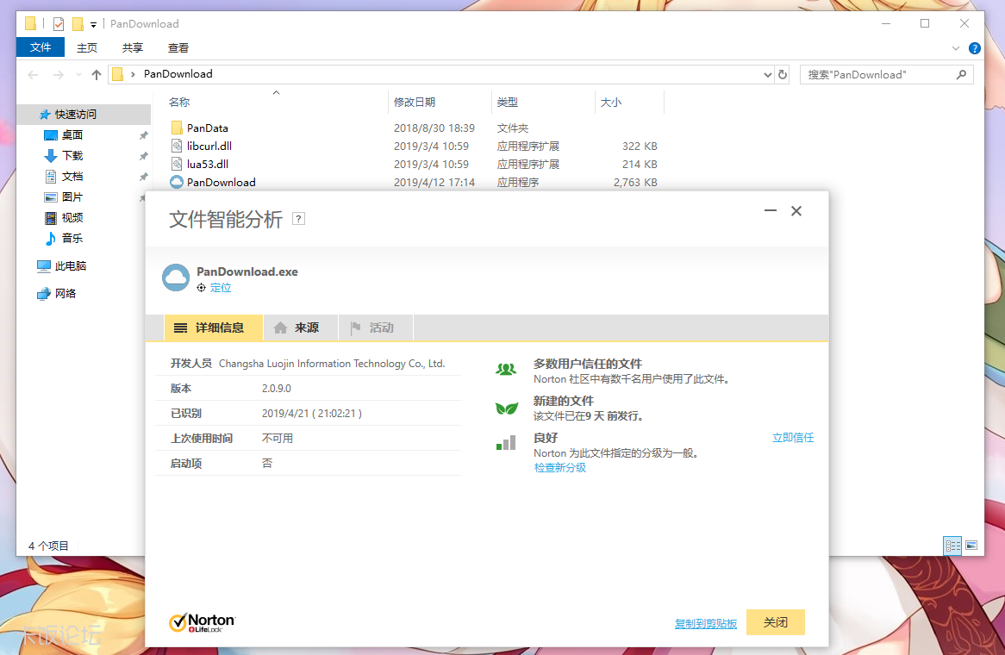Click the quick access properties checkmark icon
Viewport: 1005px width, 655px height.
click(59, 24)
